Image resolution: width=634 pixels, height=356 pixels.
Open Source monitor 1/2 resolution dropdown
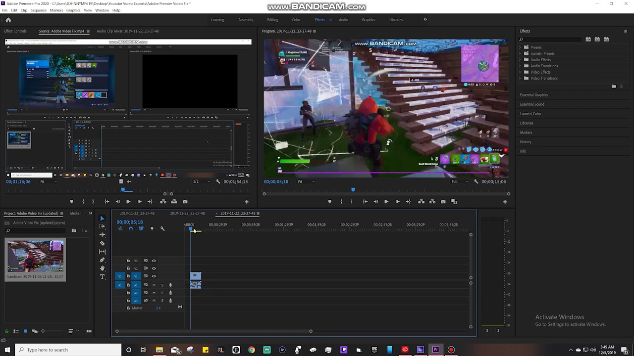pos(201,181)
